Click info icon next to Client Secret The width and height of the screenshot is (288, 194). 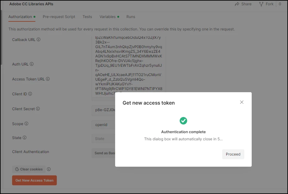[x=38, y=109]
